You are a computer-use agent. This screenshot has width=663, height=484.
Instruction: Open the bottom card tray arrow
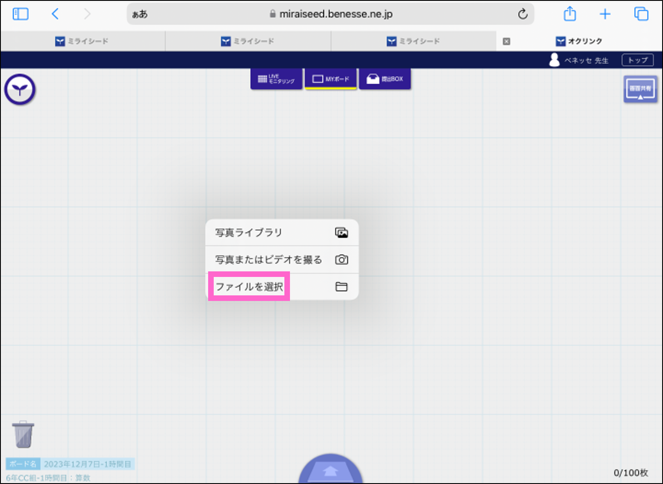(x=330, y=469)
